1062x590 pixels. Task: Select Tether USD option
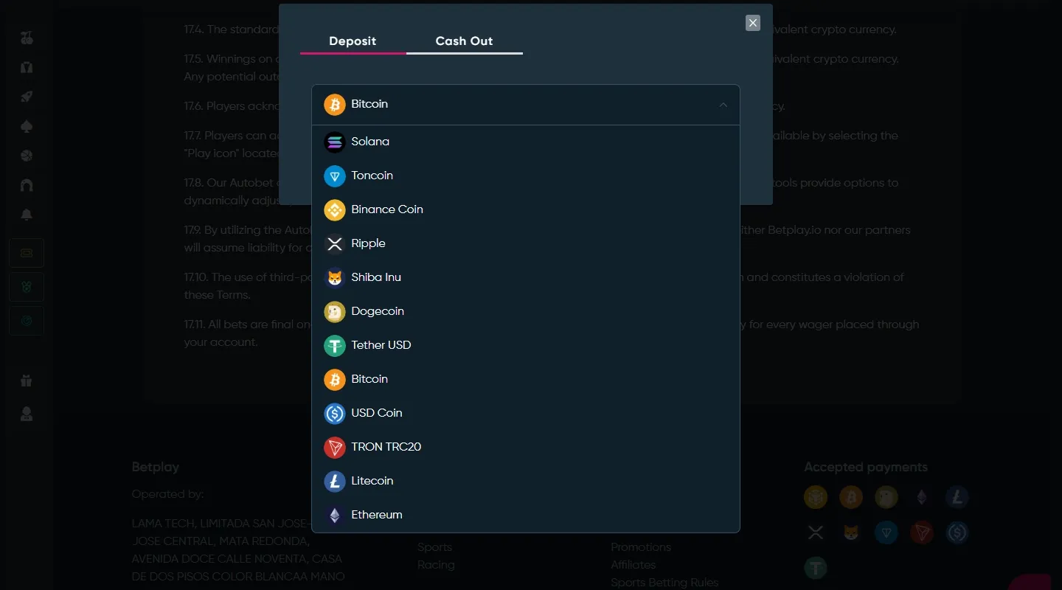click(x=526, y=345)
